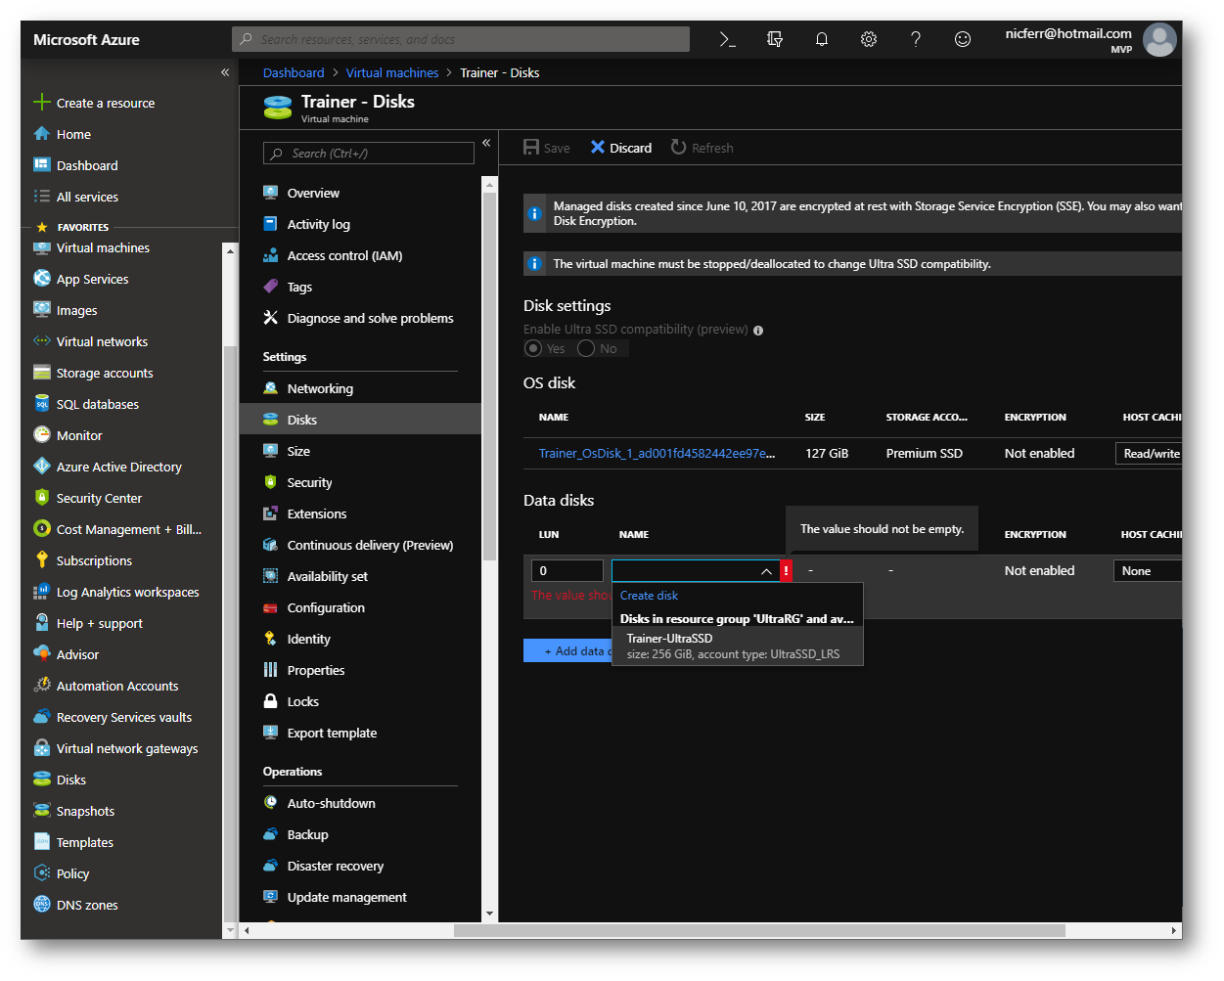1224x981 pixels.
Task: Click the All services list icon
Action: point(41,197)
